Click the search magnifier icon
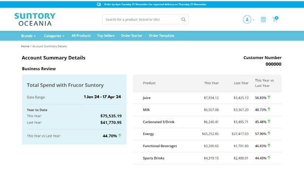The image size is (304, 183). [183, 20]
